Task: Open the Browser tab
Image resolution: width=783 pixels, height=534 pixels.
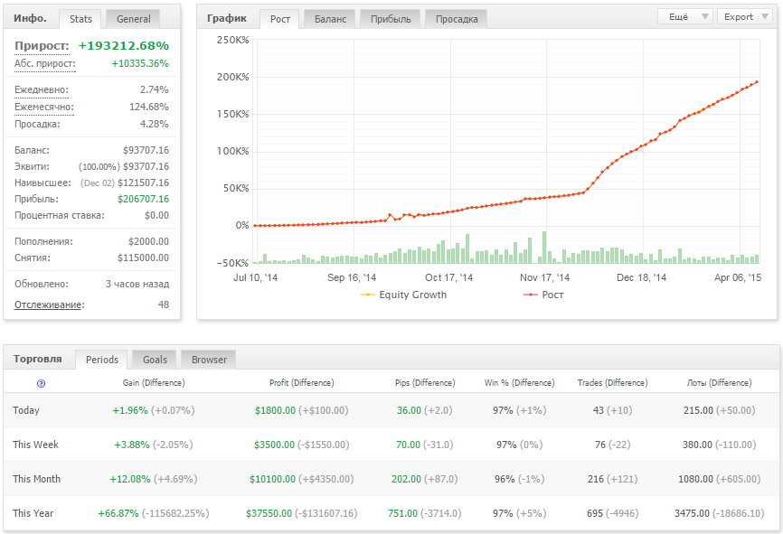Action: point(209,360)
